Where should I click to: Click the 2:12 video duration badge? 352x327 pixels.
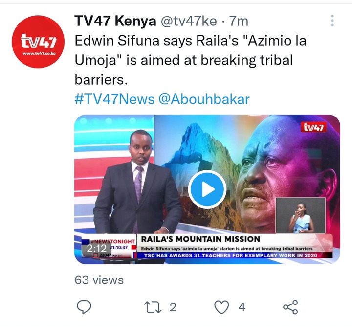(x=96, y=249)
